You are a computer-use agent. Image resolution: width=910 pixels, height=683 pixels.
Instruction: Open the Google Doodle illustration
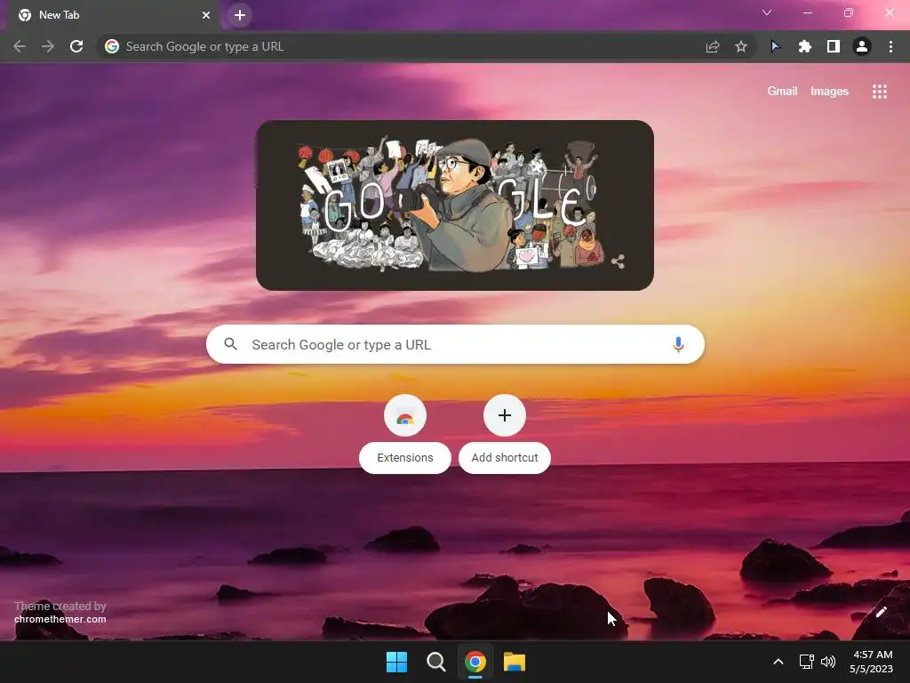(454, 205)
